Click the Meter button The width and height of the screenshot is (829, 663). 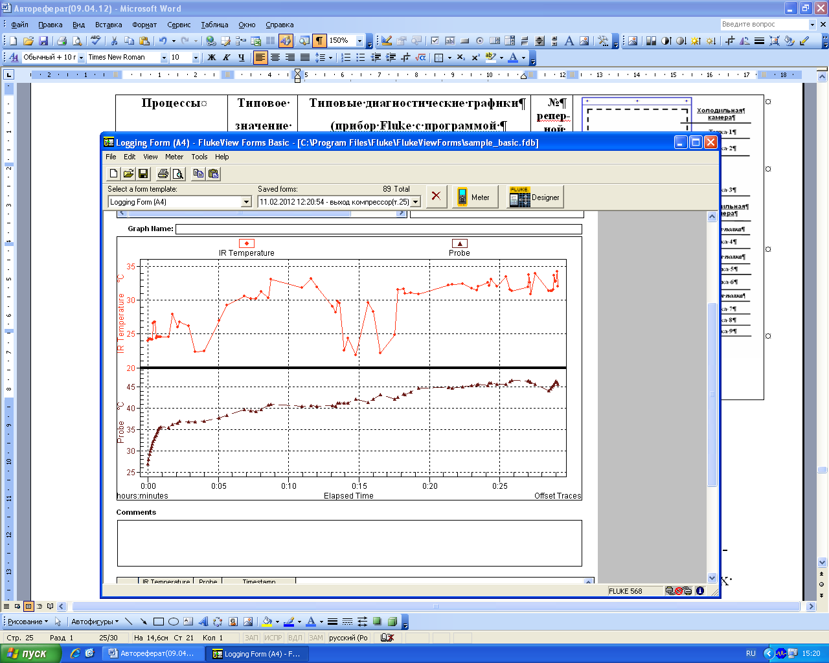pos(475,197)
